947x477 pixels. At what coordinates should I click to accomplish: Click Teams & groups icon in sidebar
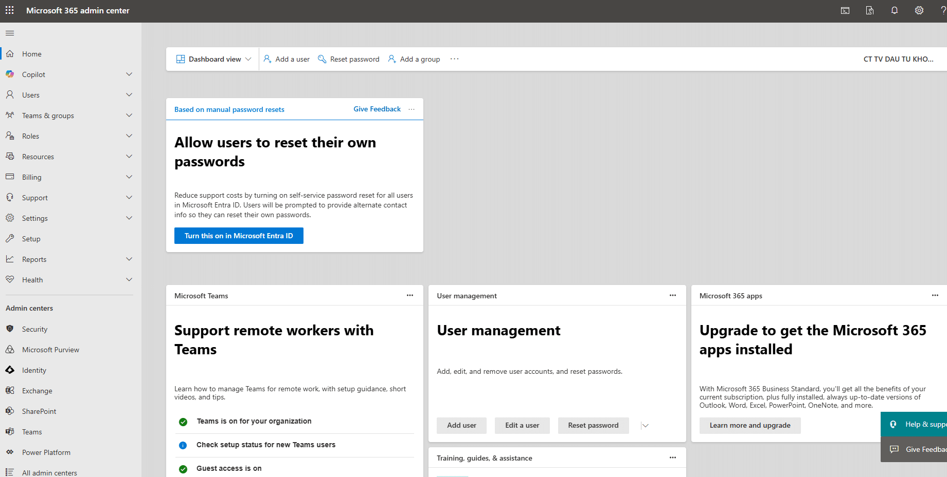coord(10,116)
